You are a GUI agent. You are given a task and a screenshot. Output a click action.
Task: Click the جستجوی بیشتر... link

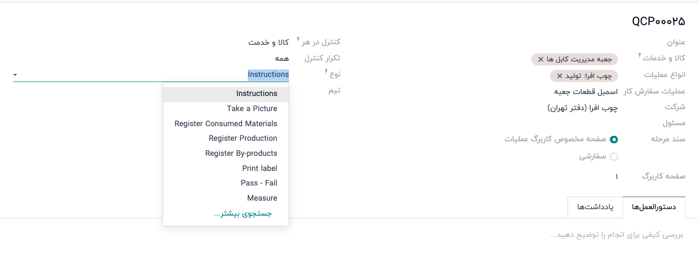coord(243,214)
